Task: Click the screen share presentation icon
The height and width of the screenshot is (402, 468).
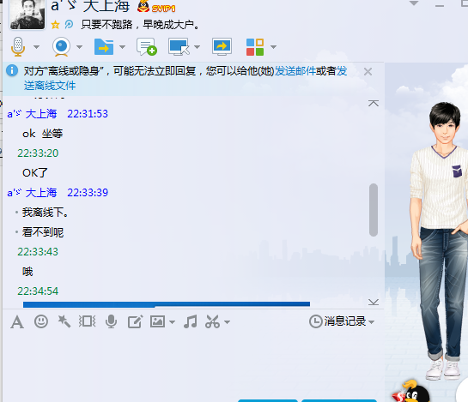Action: point(222,47)
